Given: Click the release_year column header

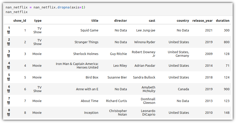Looking at the screenshot, I should (x=202, y=21).
